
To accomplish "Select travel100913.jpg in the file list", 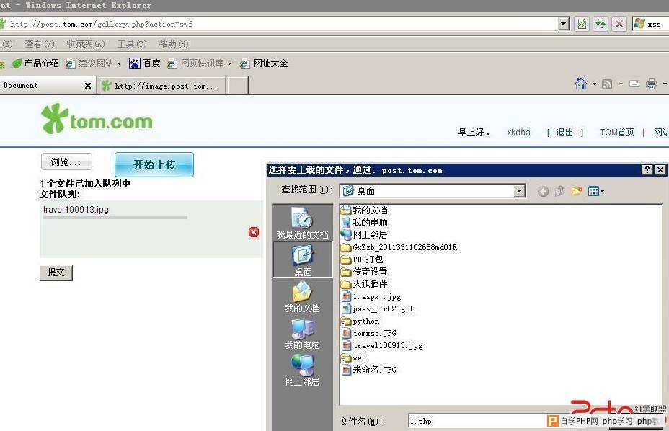I will tap(382, 345).
